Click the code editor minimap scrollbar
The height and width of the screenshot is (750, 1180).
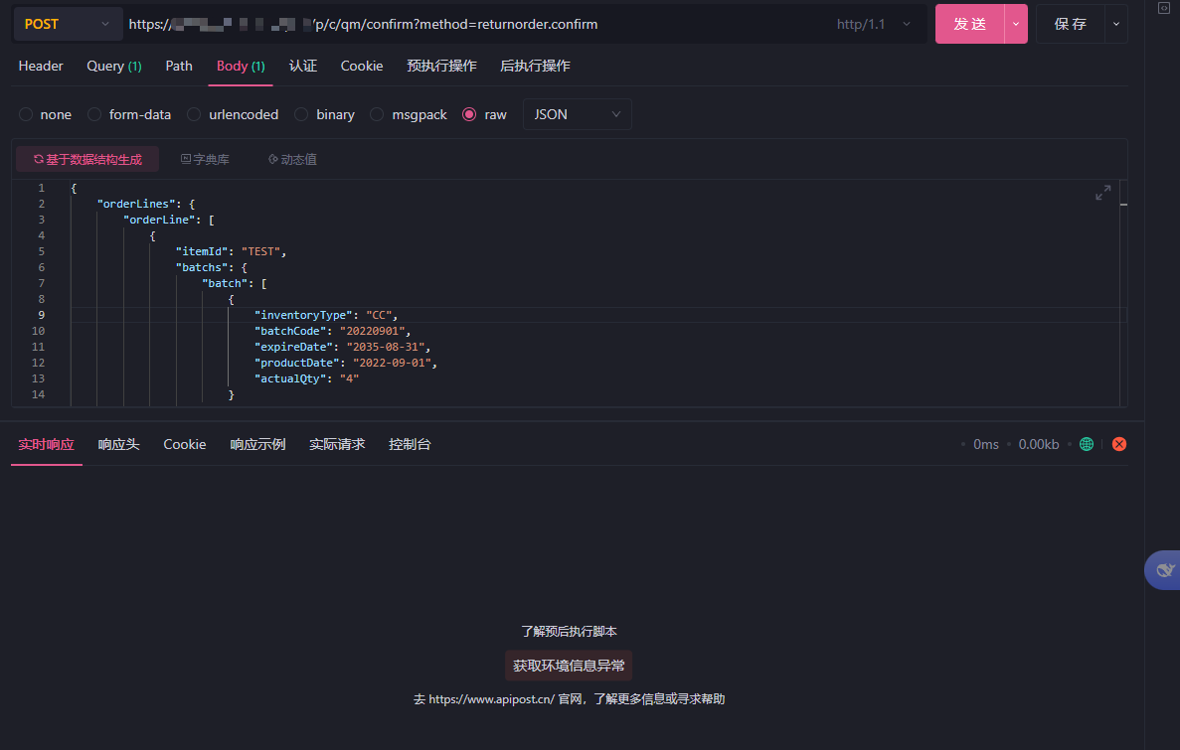[1123, 293]
